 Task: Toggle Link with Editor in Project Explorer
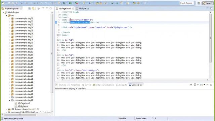tap(33, 8)
